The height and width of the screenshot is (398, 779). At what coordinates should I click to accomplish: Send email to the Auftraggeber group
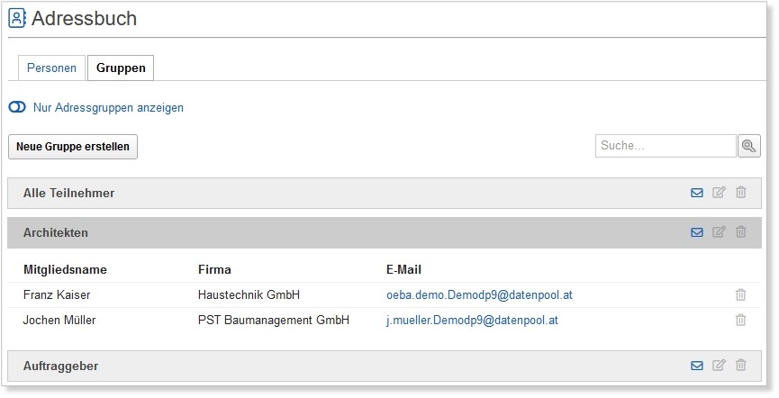[x=696, y=366]
